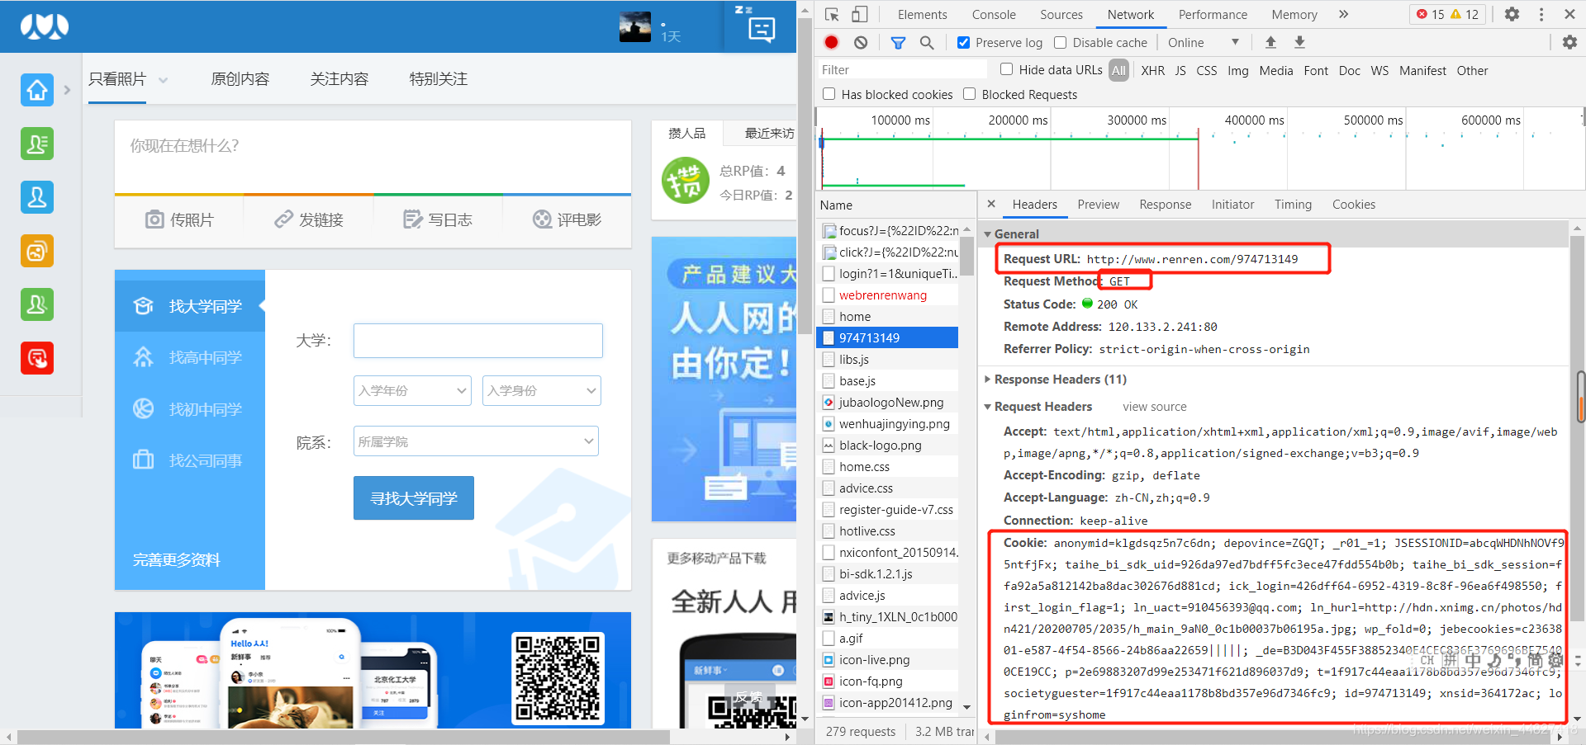Click the movie review icon

pyautogui.click(x=542, y=219)
